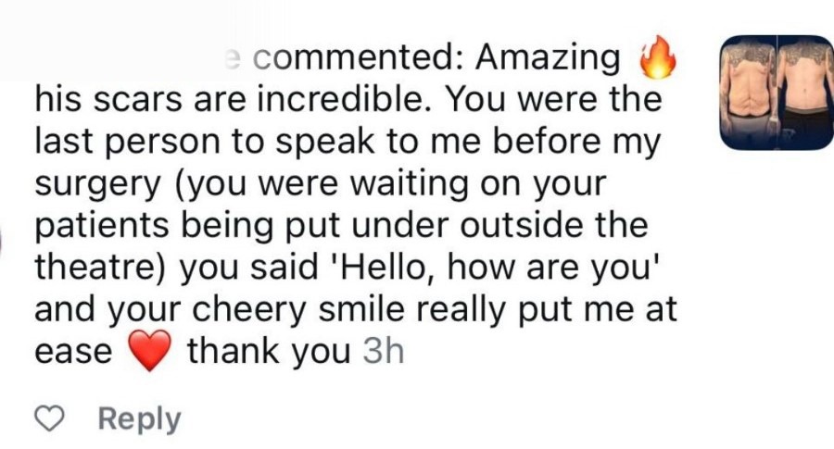
Task: Click the word 'theatre)' in the comment
Action: point(101,268)
